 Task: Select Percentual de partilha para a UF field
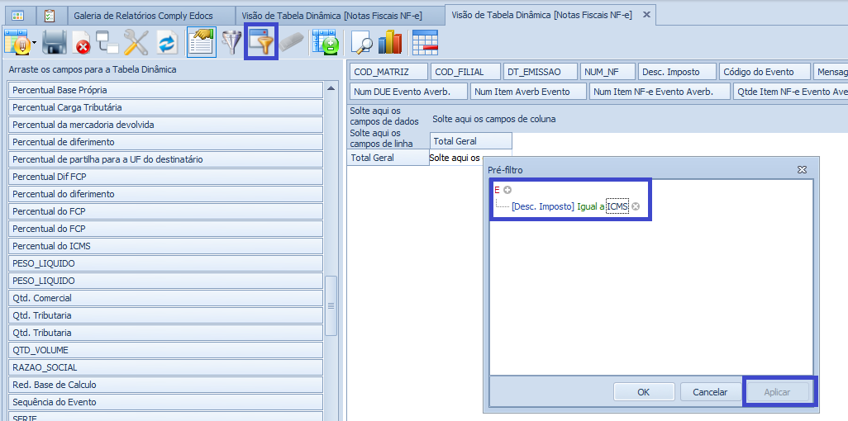pos(165,159)
